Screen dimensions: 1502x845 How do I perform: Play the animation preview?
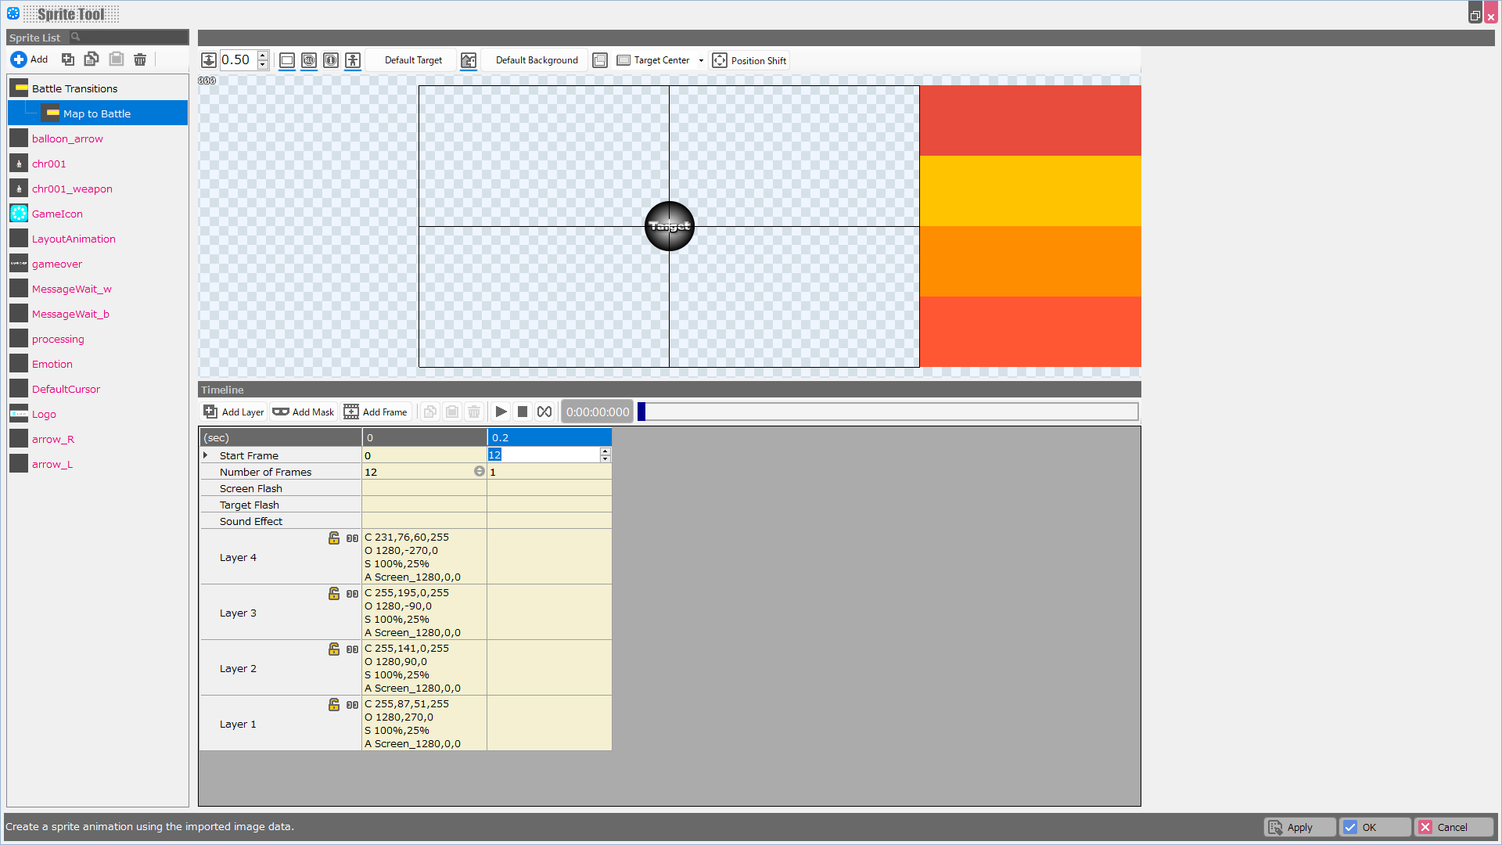pos(501,412)
